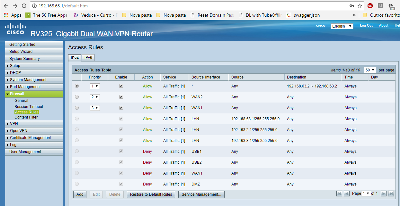Open the Nova pasta bookmarks folder
This screenshot has height=206, width=400.
137,15
